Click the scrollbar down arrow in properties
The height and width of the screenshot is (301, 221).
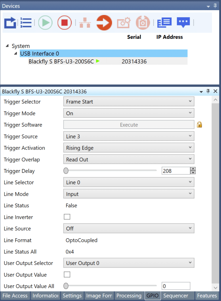pyautogui.click(x=216, y=287)
